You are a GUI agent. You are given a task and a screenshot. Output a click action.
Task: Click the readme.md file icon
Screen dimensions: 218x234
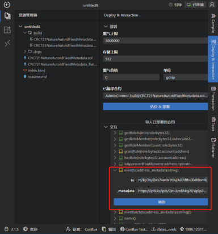(25, 77)
